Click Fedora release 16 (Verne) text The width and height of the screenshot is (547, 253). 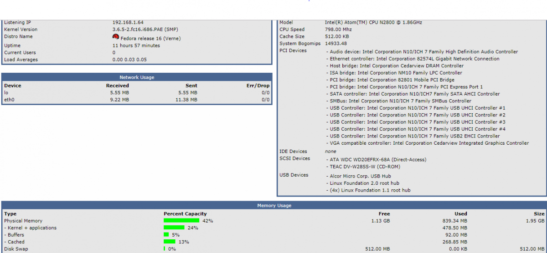(151, 39)
